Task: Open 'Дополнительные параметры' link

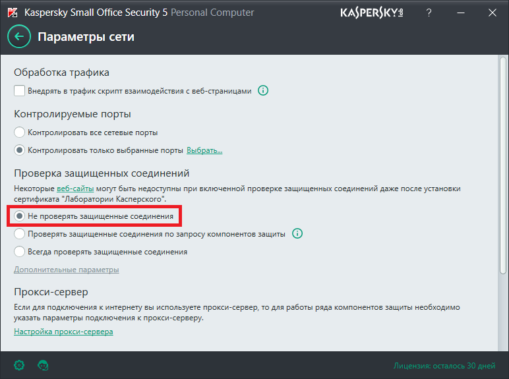Action: tap(66, 270)
